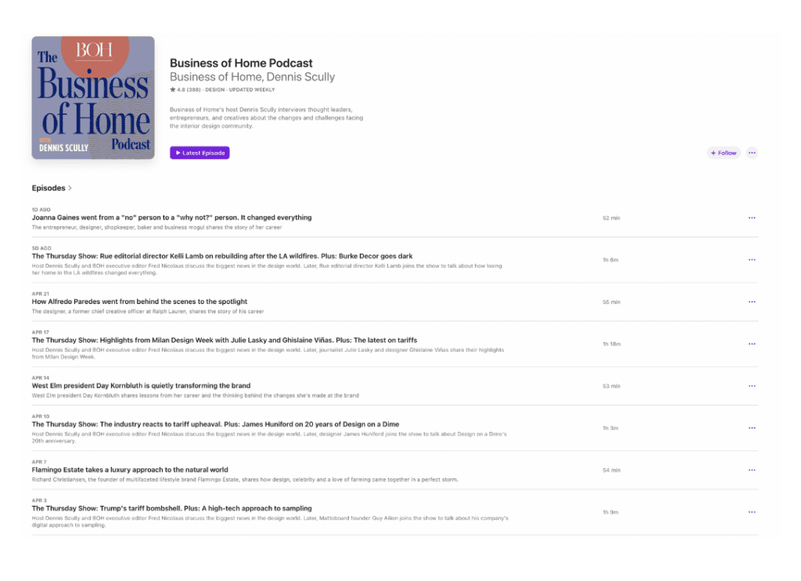Open the Flamingo Estate luxury approach episode
The image size is (801, 581).
click(x=130, y=470)
